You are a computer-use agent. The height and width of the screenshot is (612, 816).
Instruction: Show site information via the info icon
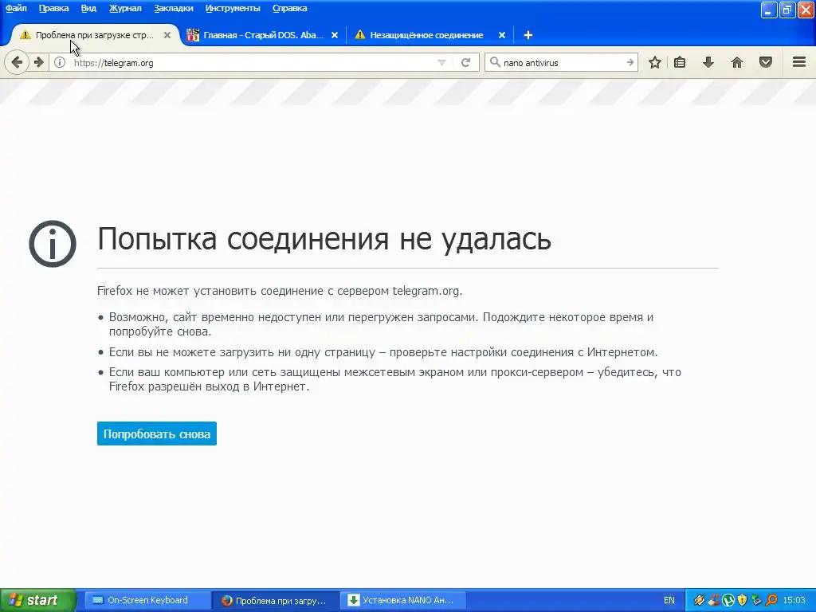pos(60,62)
